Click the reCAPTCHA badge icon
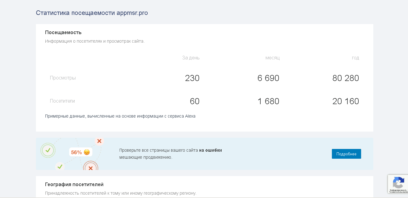The width and height of the screenshot is (408, 198). click(x=398, y=183)
